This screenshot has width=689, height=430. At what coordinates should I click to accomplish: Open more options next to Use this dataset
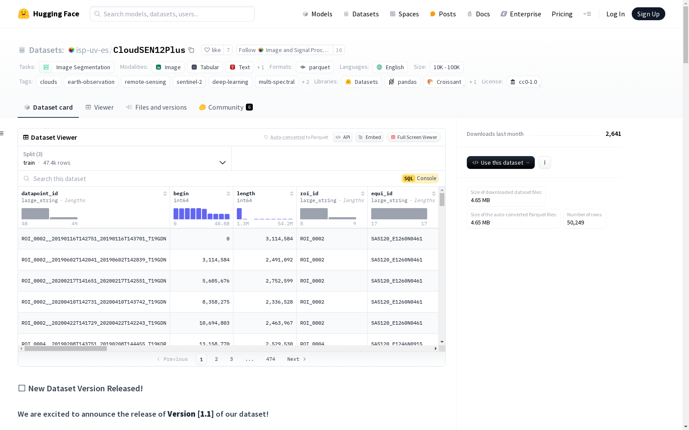[545, 163]
